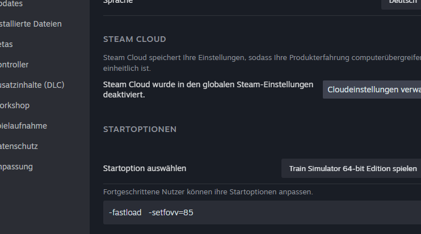Image resolution: width=421 pixels, height=234 pixels.
Task: Click the Startoption auswählen label
Action: pos(145,168)
